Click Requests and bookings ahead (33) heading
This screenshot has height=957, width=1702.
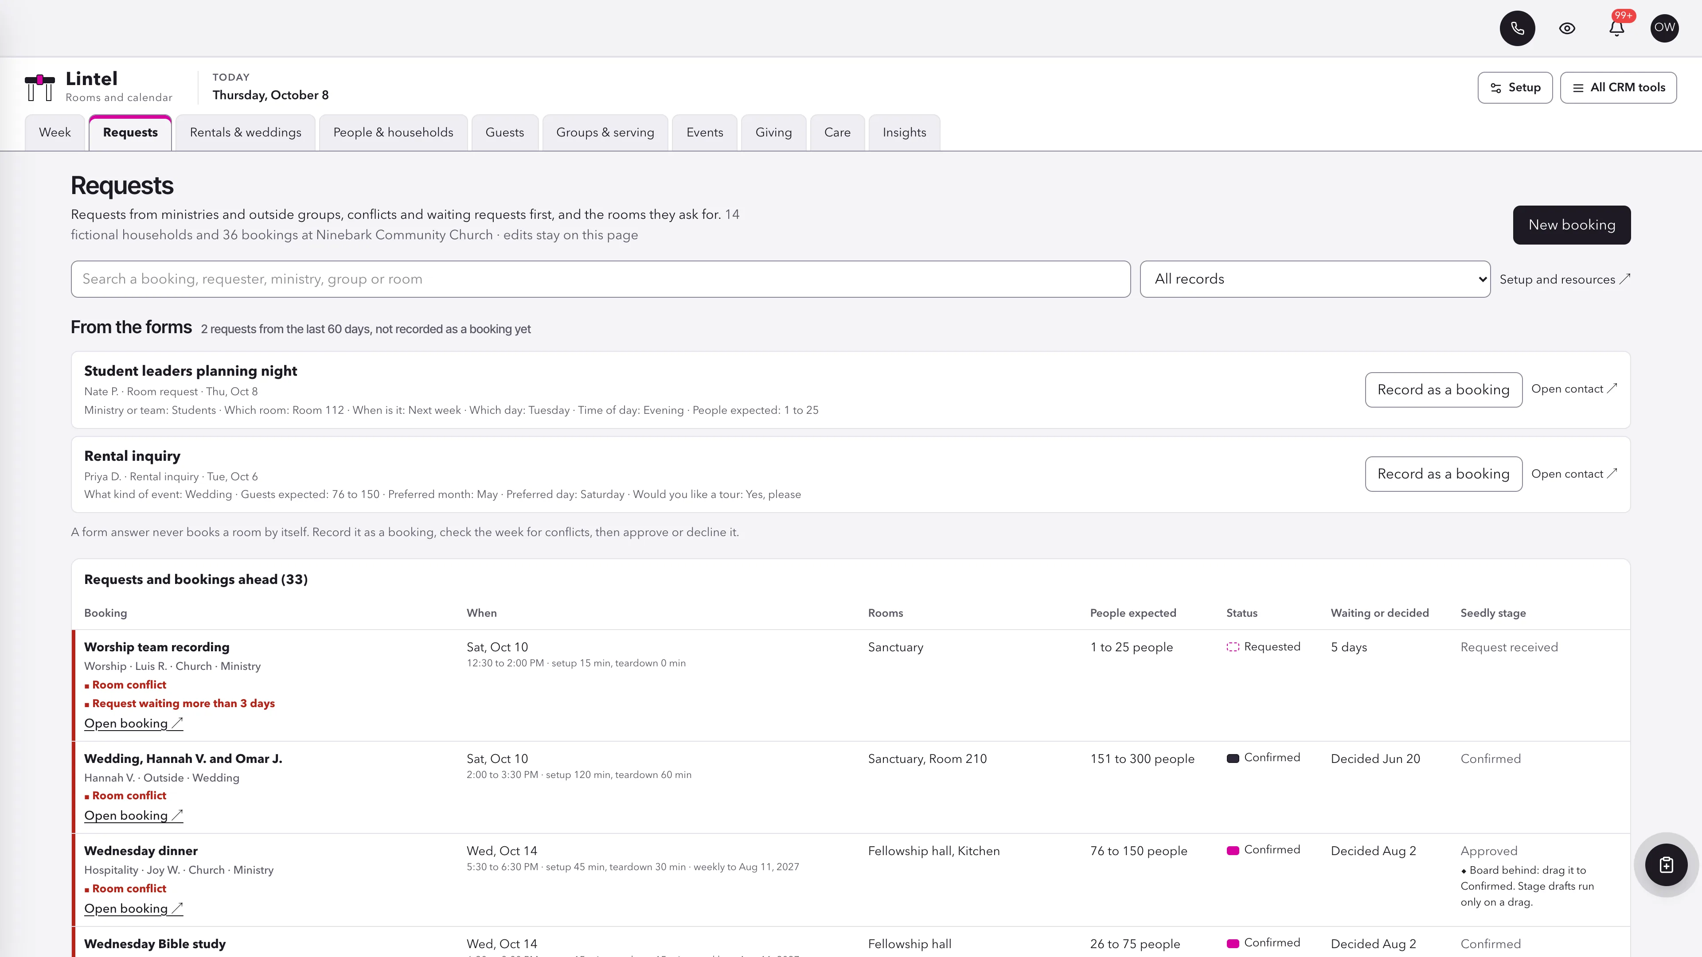[x=195, y=580]
